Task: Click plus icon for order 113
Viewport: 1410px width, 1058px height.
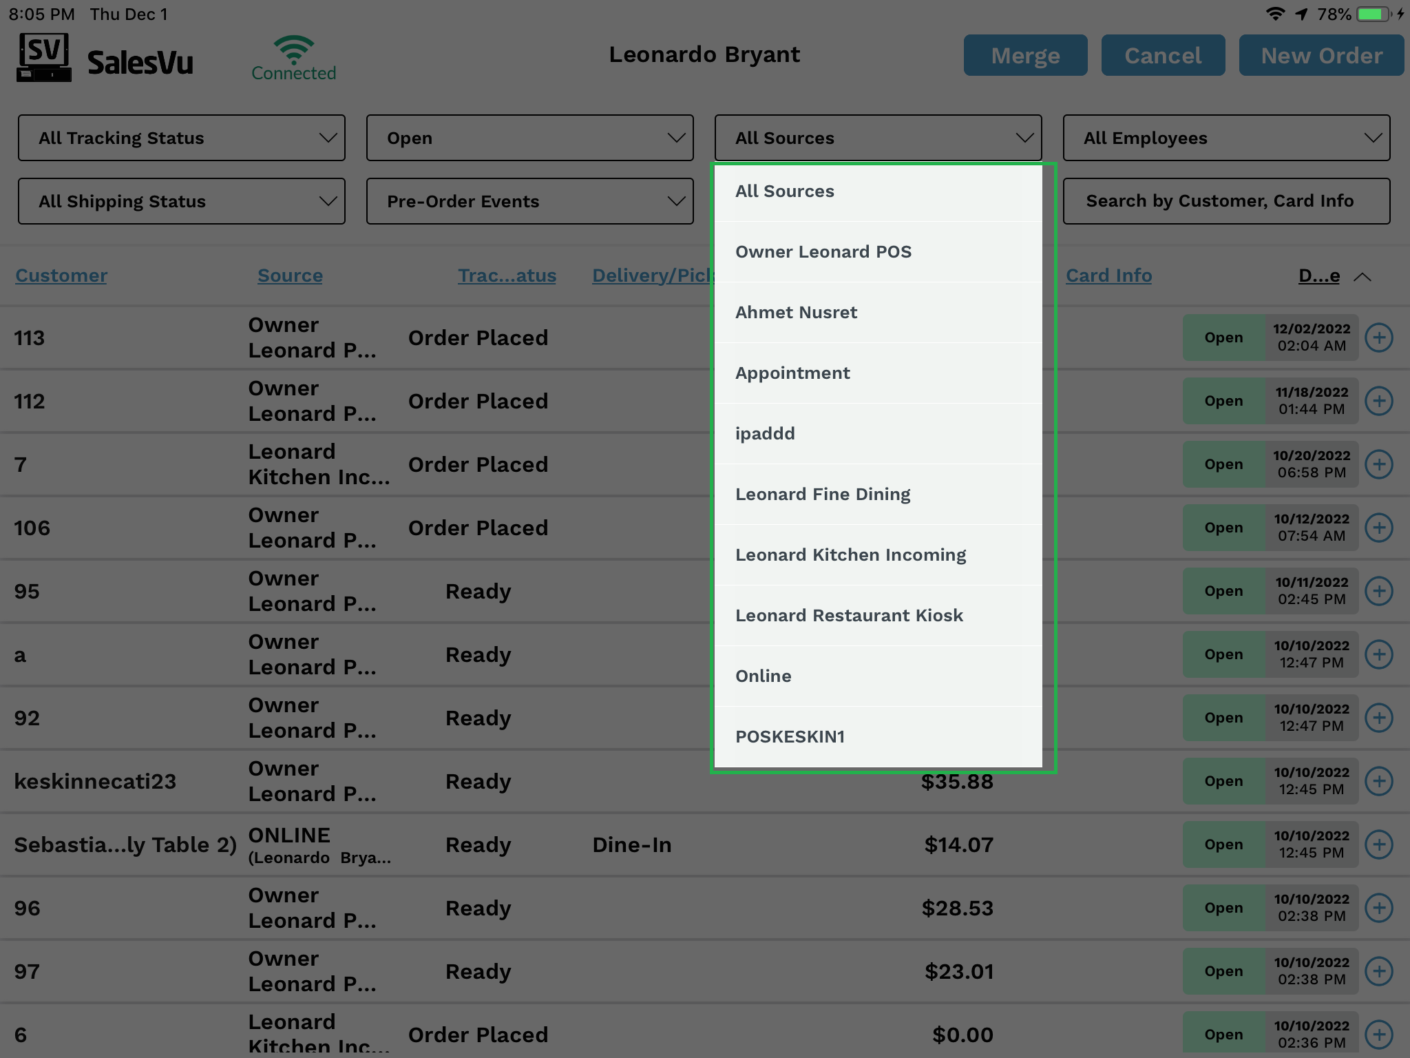Action: tap(1379, 338)
